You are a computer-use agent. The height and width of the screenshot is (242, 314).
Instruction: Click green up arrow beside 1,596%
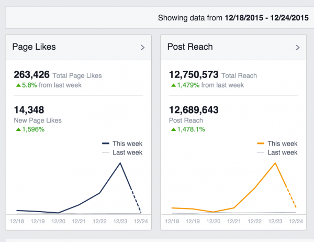(19, 129)
